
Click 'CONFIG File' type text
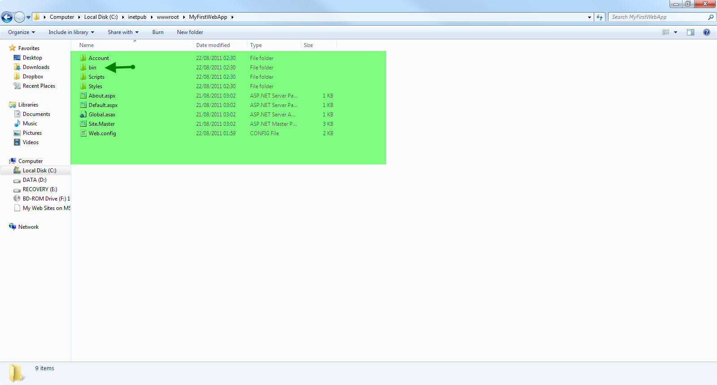coord(264,133)
